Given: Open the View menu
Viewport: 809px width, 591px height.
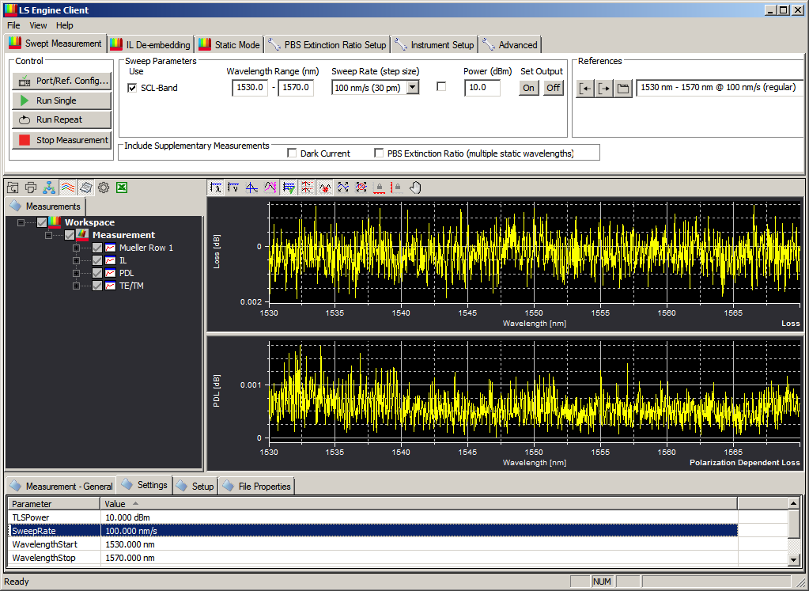Looking at the screenshot, I should click(38, 25).
